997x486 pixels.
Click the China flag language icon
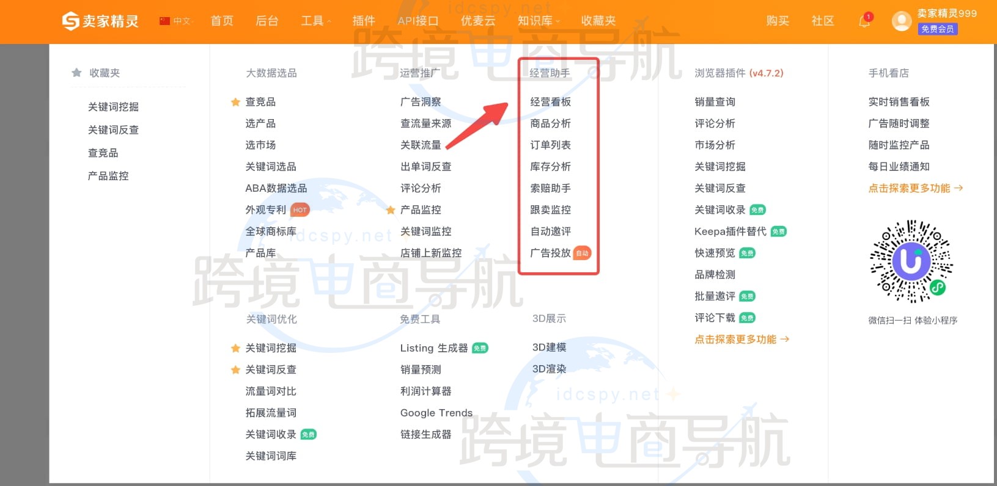pyautogui.click(x=164, y=21)
